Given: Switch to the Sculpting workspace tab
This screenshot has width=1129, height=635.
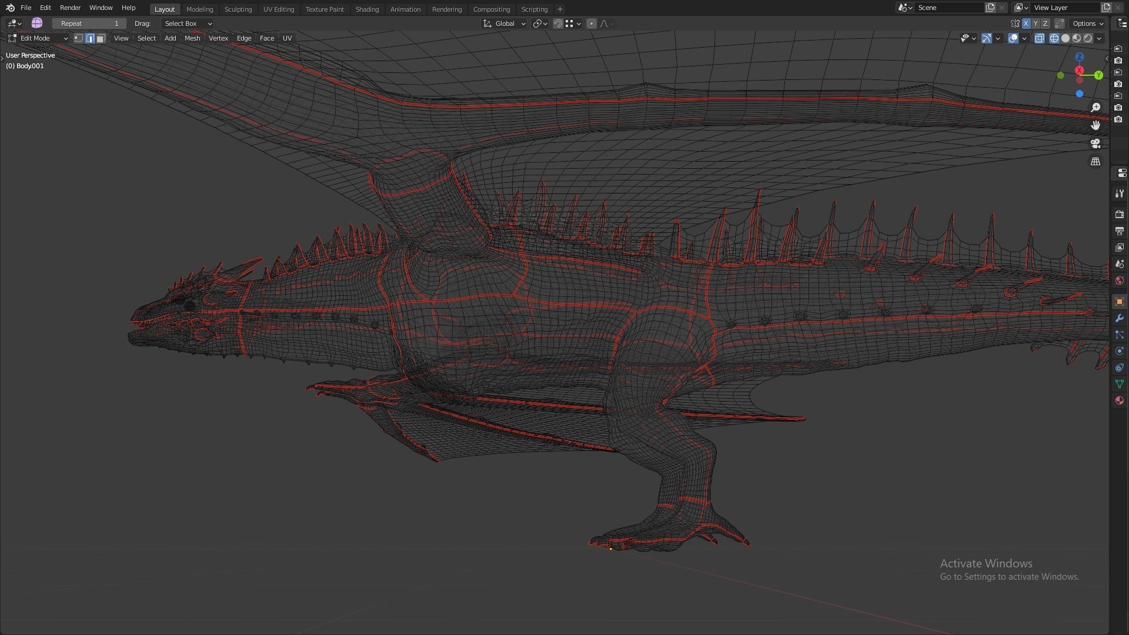Looking at the screenshot, I should coord(238,9).
